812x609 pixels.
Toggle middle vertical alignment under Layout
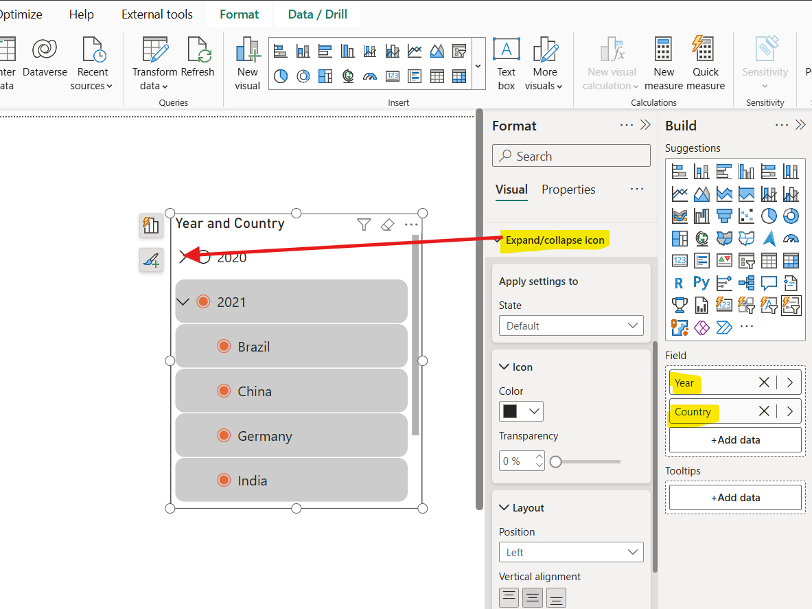tap(532, 597)
